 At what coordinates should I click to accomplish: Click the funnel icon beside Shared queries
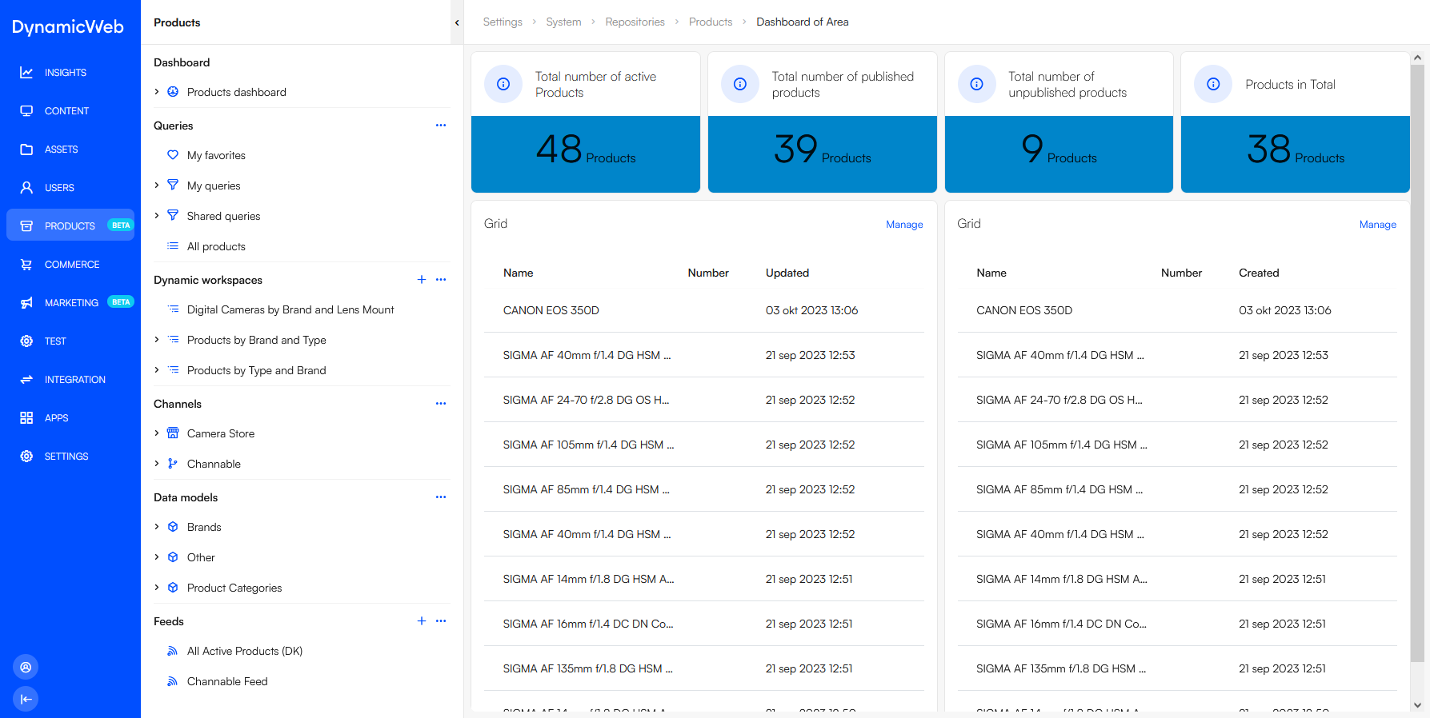click(x=173, y=216)
